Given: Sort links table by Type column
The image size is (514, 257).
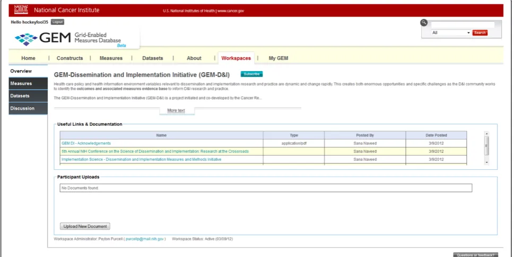Looking at the screenshot, I should pos(294,135).
